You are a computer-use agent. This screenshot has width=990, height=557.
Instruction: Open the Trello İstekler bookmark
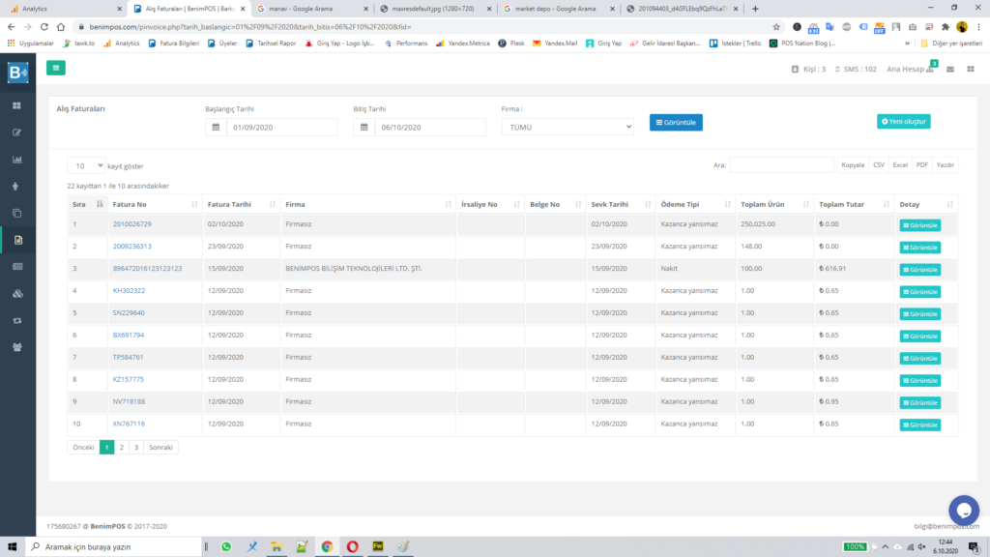(736, 43)
